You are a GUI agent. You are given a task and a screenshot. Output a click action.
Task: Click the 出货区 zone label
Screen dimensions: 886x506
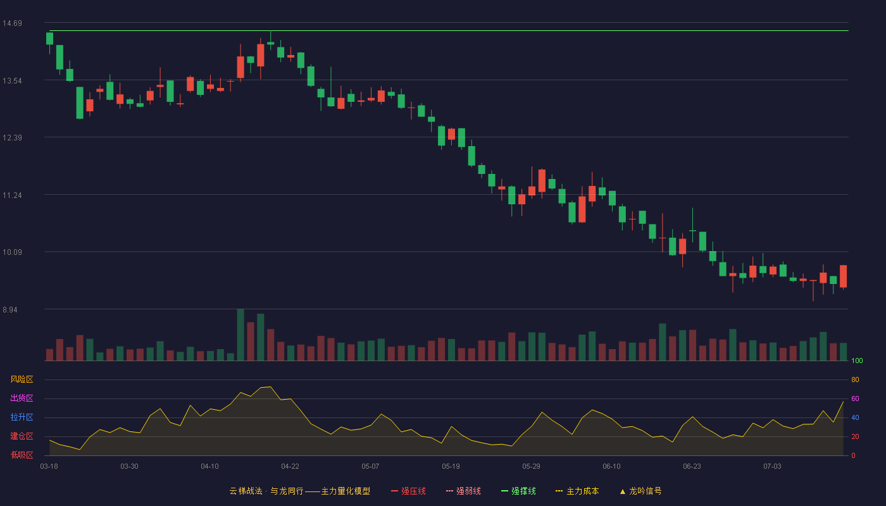[22, 398]
